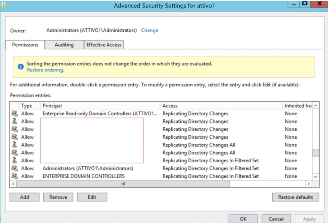Click the Restore defaults button
328x223 pixels.
click(295, 197)
